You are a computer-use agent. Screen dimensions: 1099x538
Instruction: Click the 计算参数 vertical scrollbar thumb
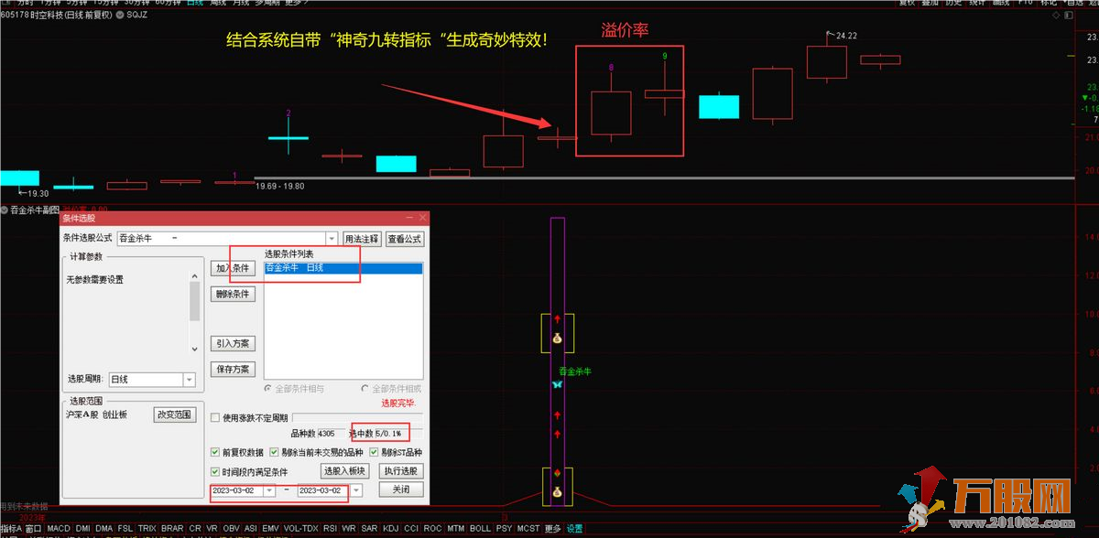point(194,301)
